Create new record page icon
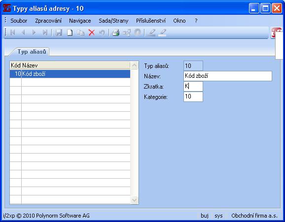 pos(70,32)
